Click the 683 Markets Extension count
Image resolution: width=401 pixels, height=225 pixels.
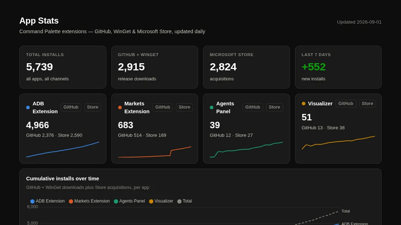(x=126, y=125)
